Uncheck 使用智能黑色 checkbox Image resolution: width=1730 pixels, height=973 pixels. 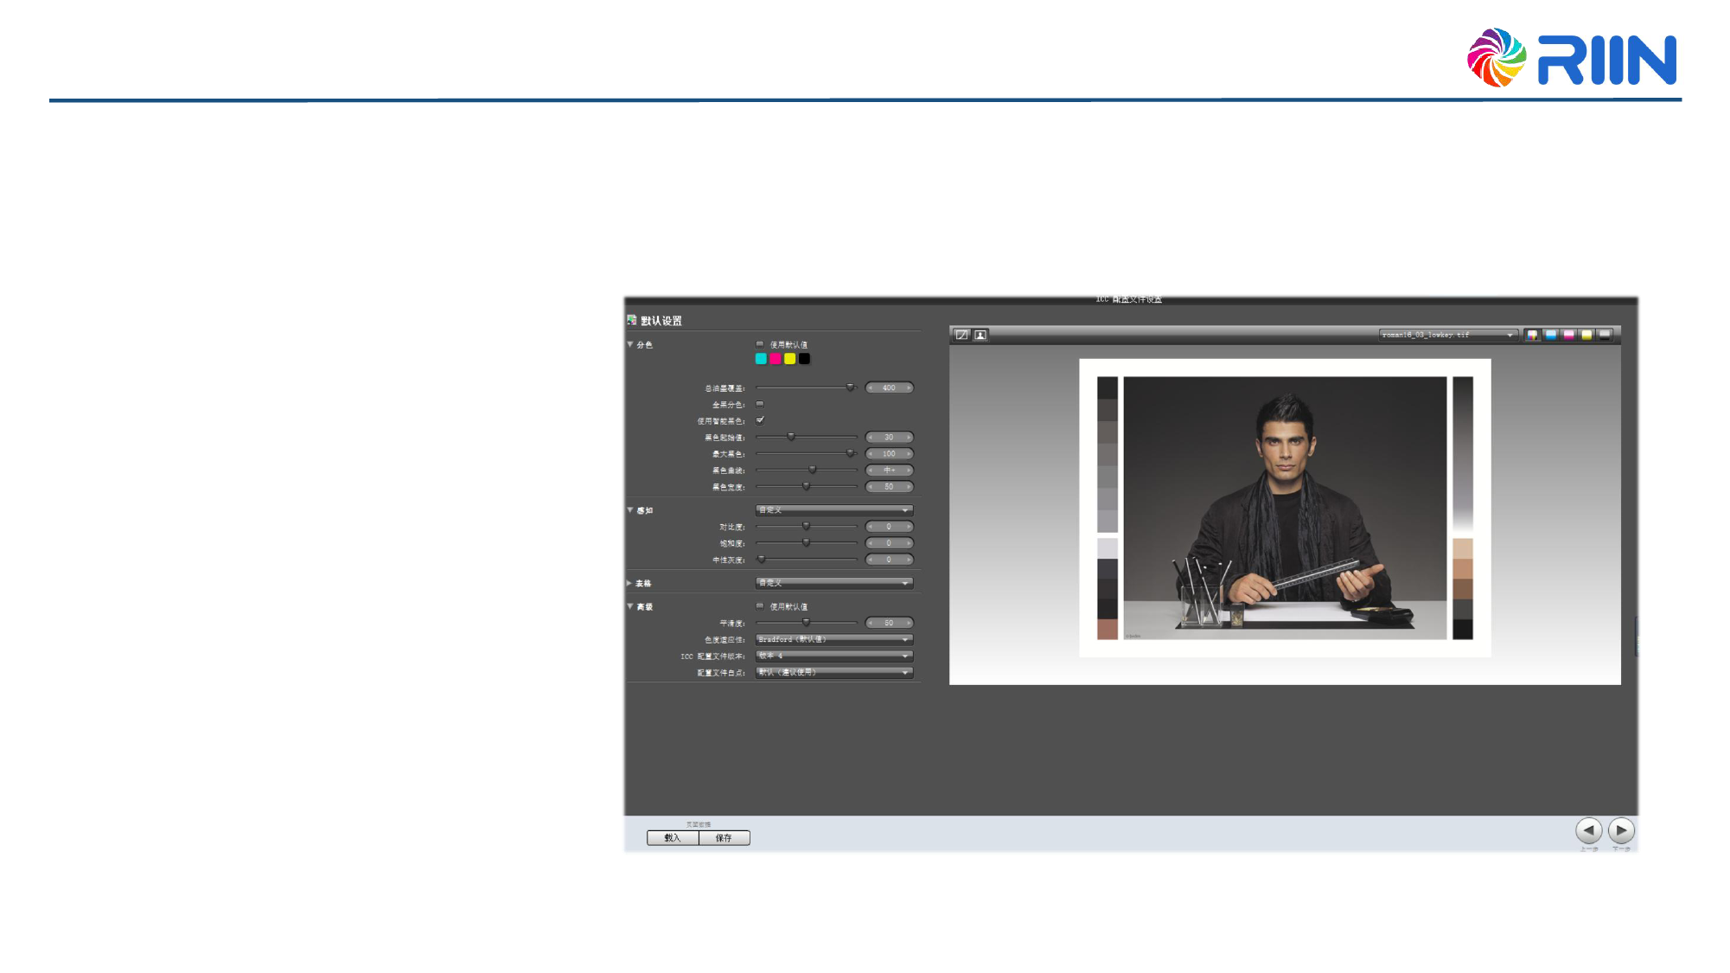[760, 420]
